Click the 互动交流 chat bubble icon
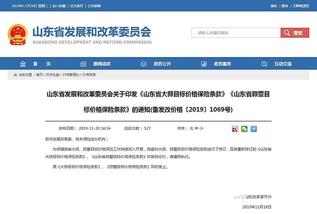Screen dimensions: 317x214 (264, 64)
